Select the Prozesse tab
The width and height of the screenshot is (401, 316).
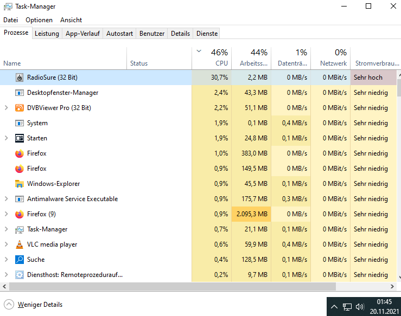tap(16, 33)
